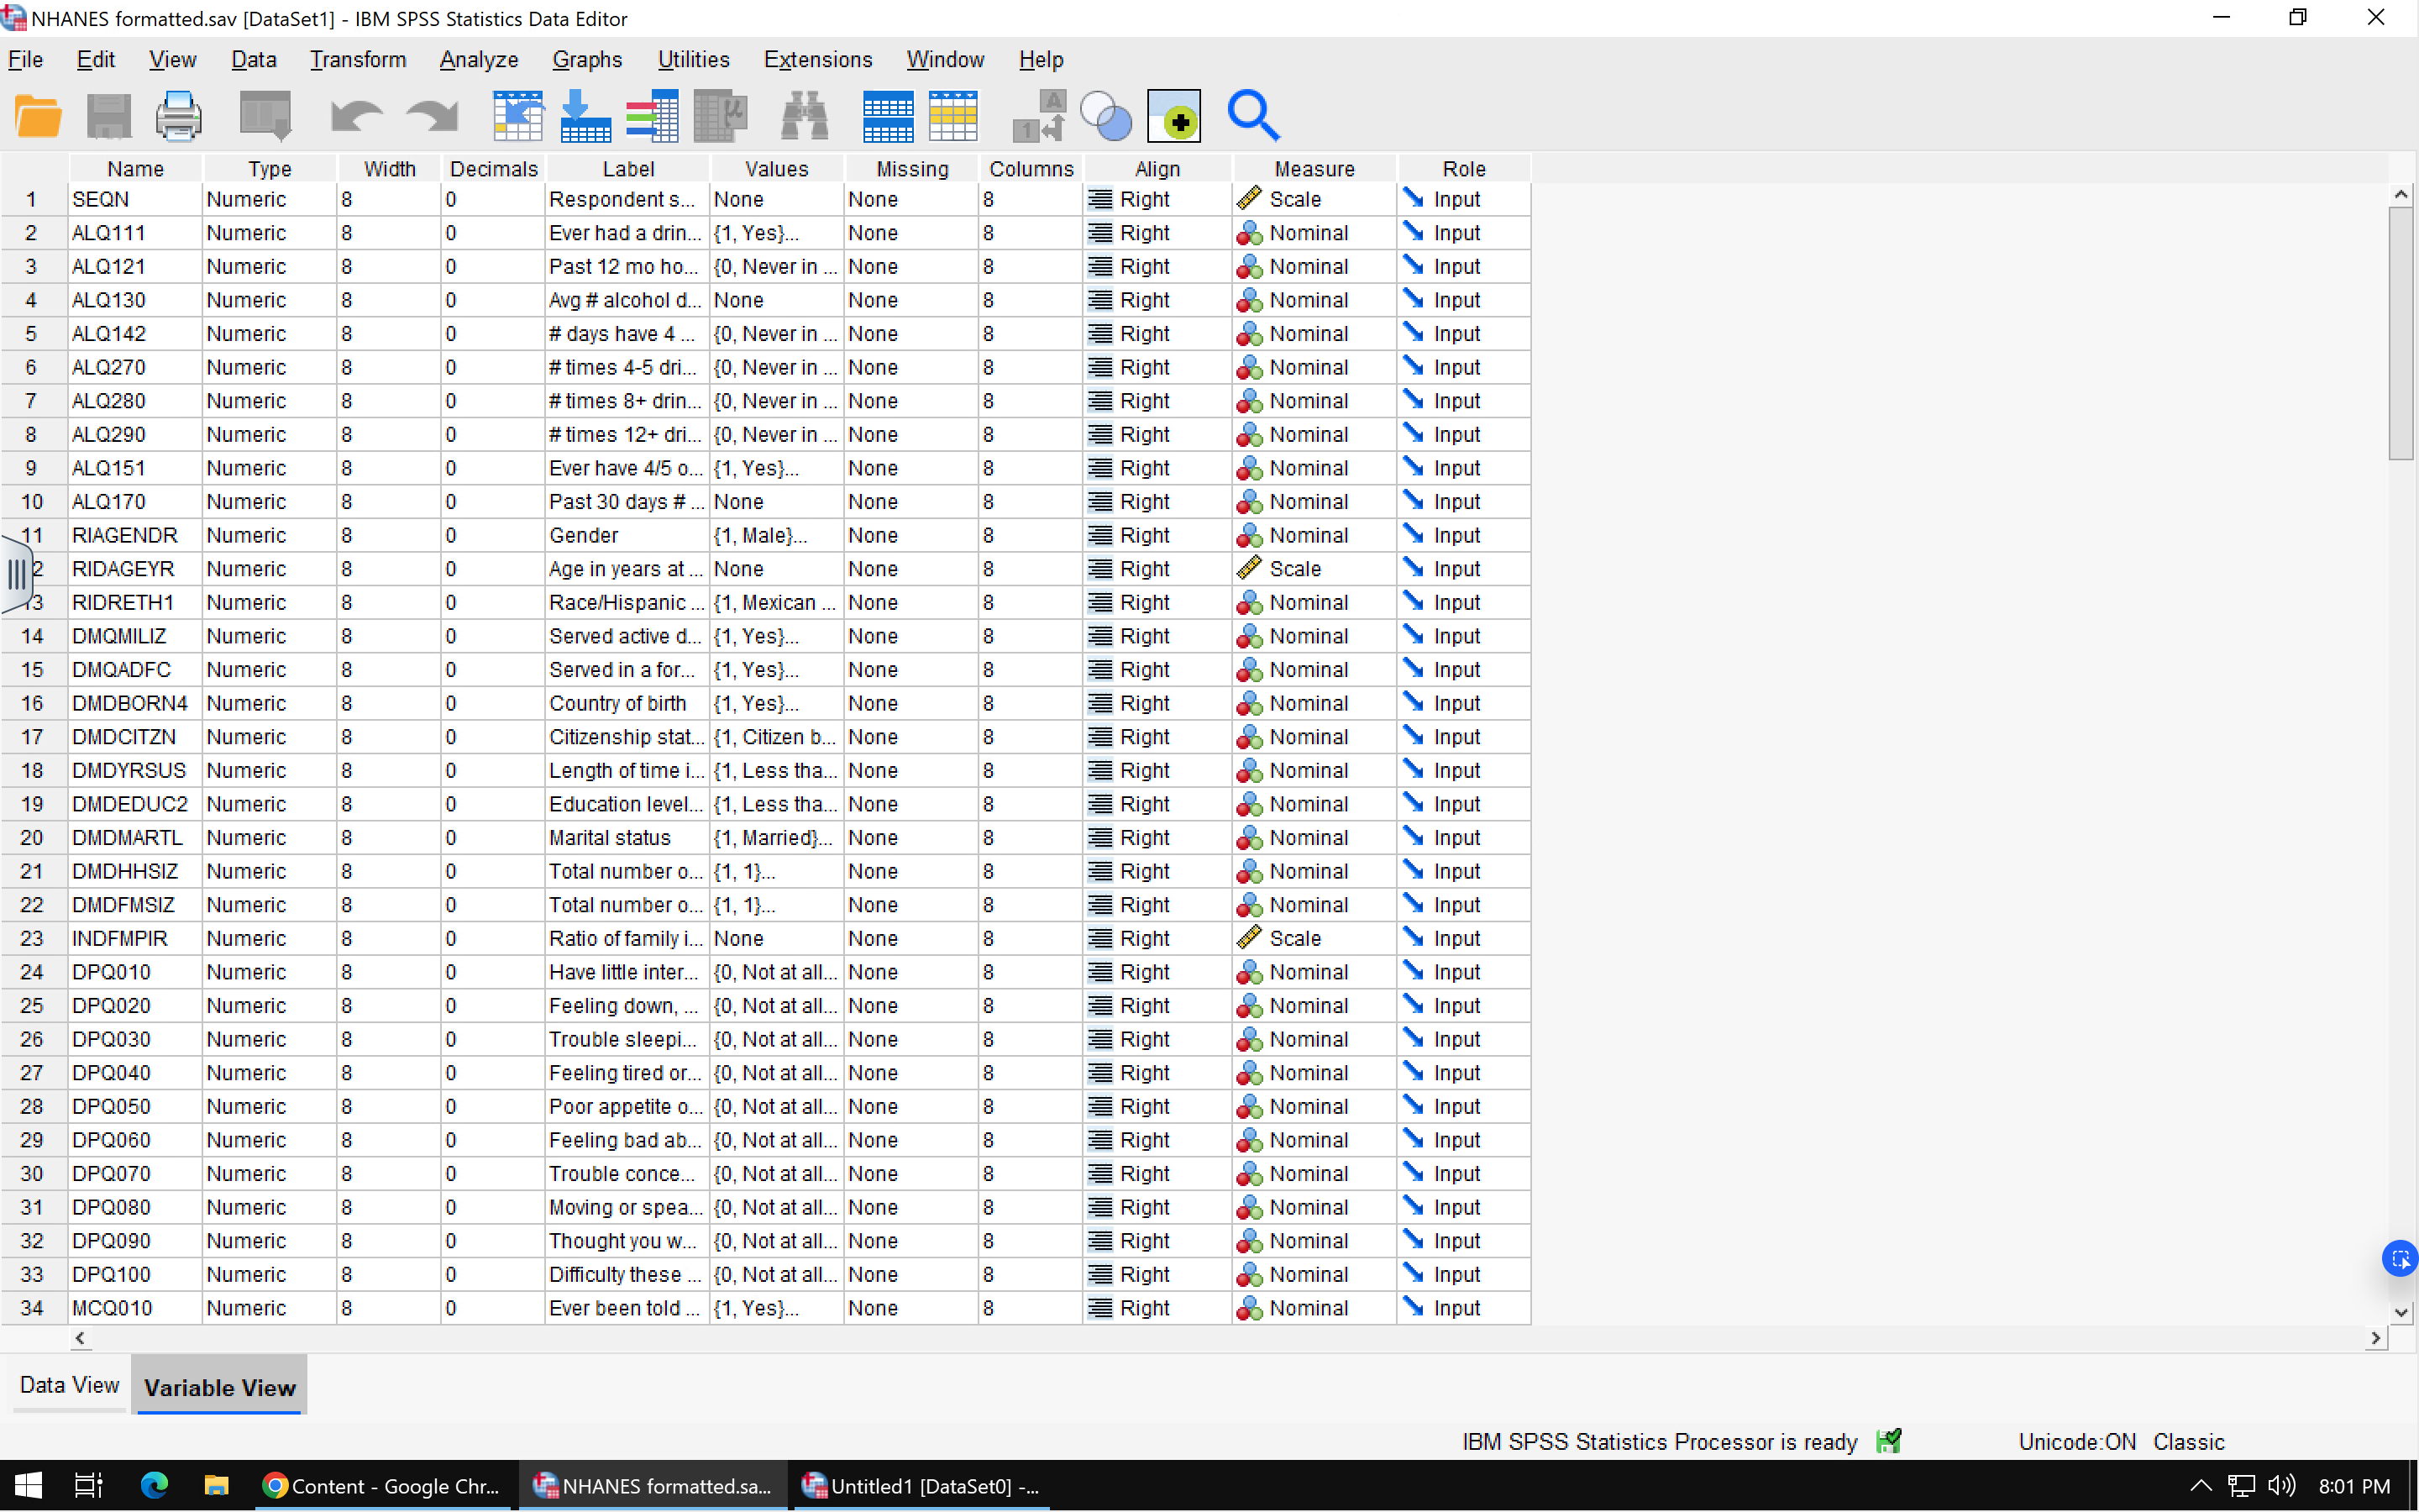The width and height of the screenshot is (2419, 1512).
Task: Open the Variables info toolbar icon
Action: click(x=652, y=117)
